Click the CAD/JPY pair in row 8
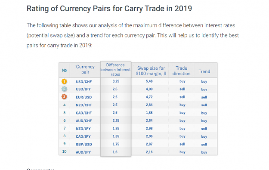This screenshot has width=269, height=170. coord(83,136)
